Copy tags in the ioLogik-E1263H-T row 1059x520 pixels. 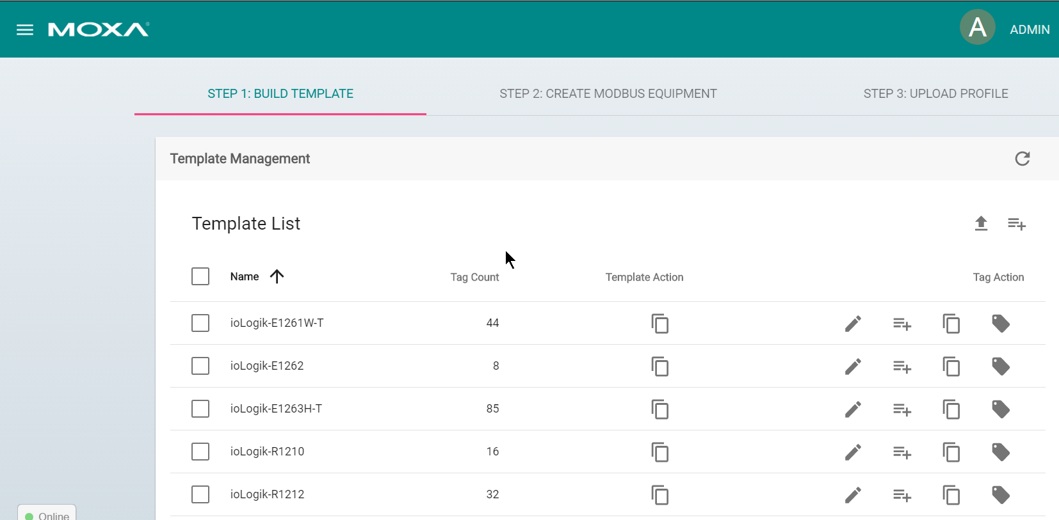pos(951,409)
